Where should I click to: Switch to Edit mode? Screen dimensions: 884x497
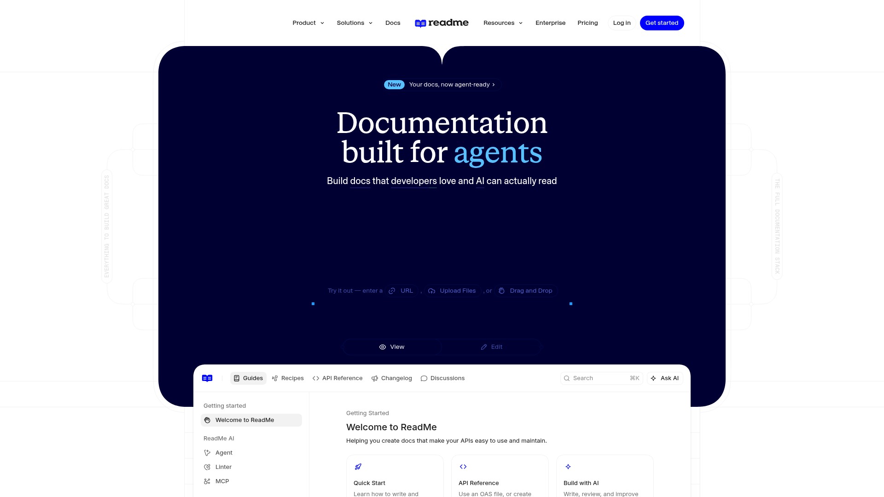(x=492, y=347)
